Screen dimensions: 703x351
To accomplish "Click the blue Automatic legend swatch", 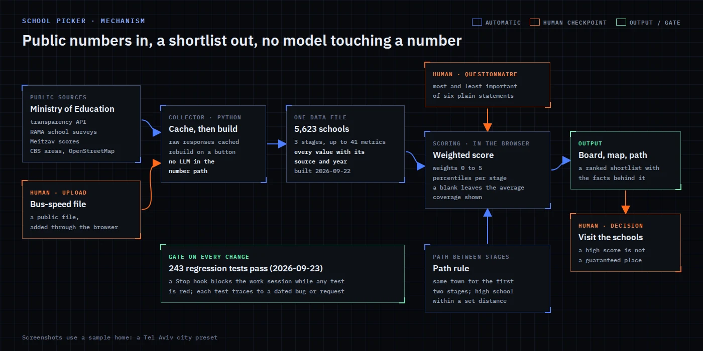I will (477, 22).
